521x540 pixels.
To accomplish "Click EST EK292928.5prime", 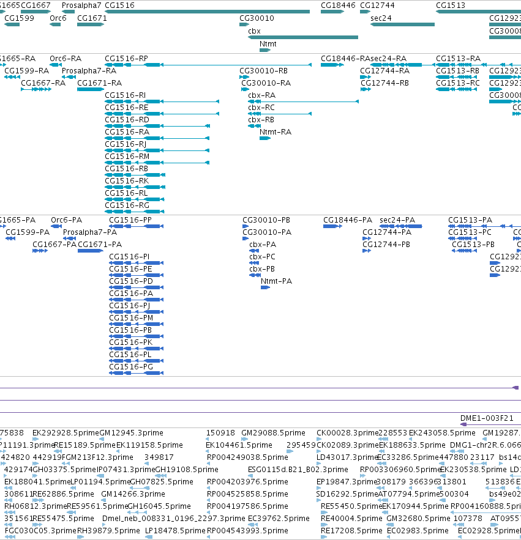I will [x=66, y=433].
